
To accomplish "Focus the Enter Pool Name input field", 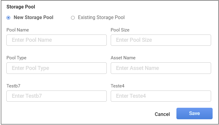I will point(57,40).
